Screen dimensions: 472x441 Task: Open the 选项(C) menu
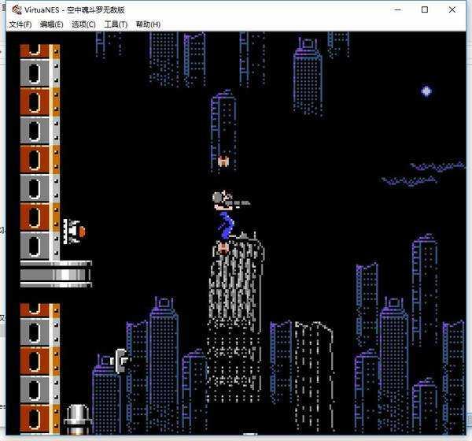click(83, 24)
